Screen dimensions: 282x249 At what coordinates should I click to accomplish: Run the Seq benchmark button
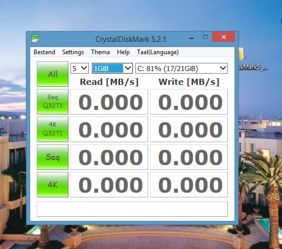pyautogui.click(x=53, y=157)
